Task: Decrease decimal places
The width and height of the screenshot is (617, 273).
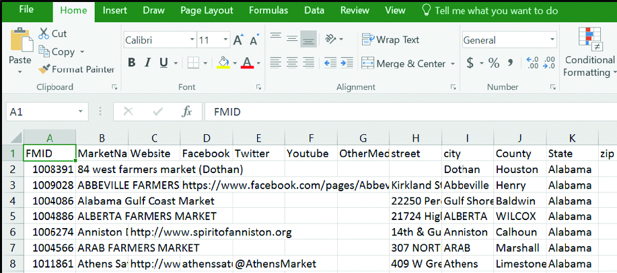Action: 548,63
